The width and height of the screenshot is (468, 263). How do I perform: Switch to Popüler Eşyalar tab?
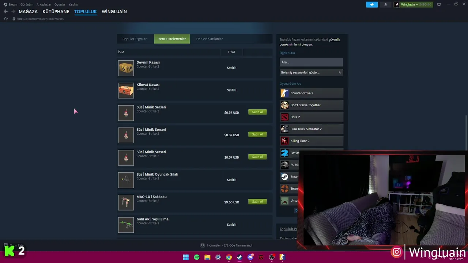[135, 39]
